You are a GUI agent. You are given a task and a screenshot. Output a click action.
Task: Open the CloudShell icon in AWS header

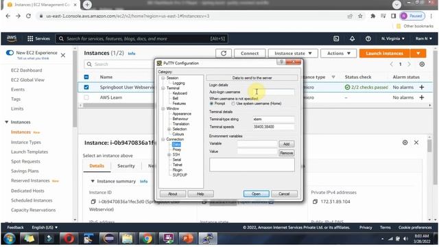click(x=336, y=38)
